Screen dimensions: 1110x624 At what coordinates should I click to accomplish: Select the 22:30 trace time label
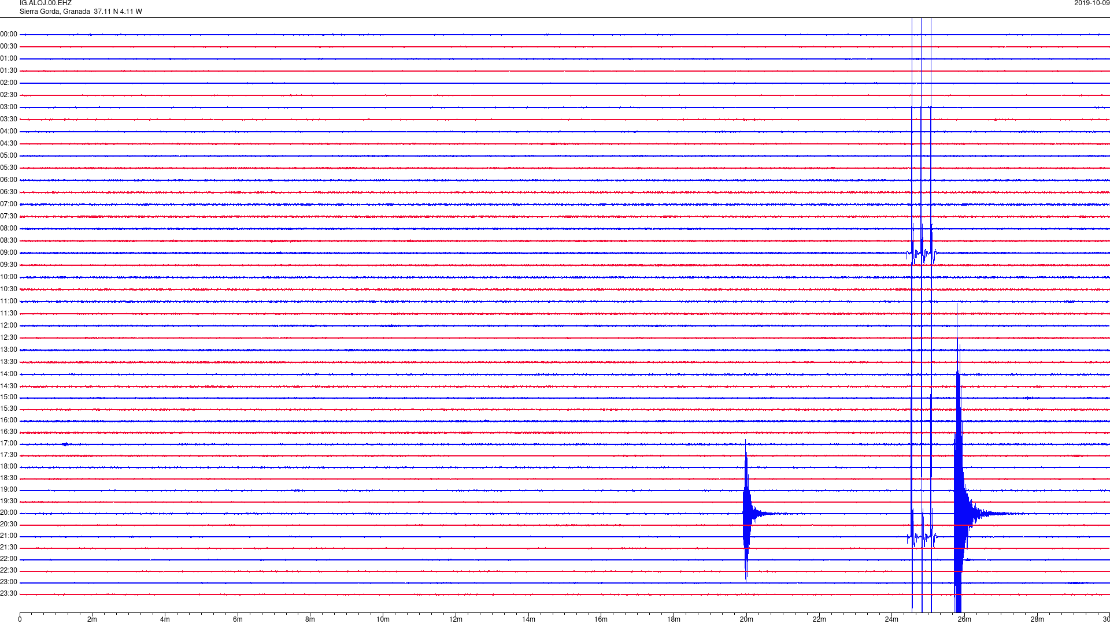(9, 570)
